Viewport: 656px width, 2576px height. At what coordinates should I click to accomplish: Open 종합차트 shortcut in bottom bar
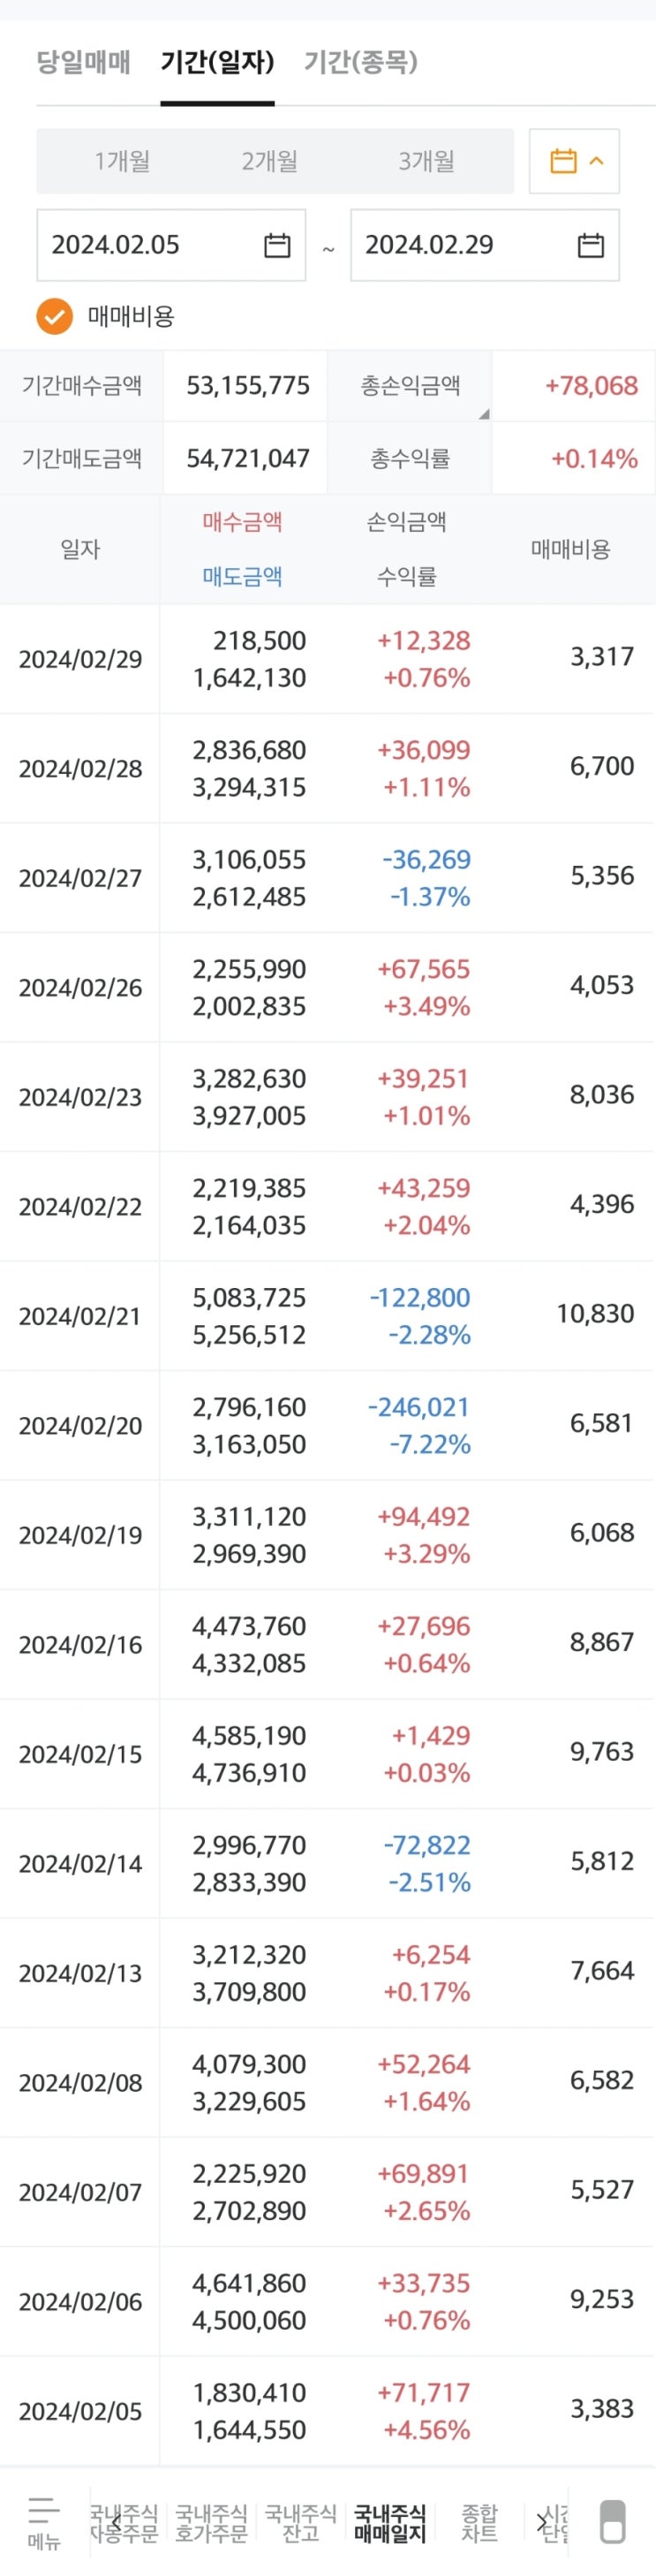click(x=479, y=2521)
